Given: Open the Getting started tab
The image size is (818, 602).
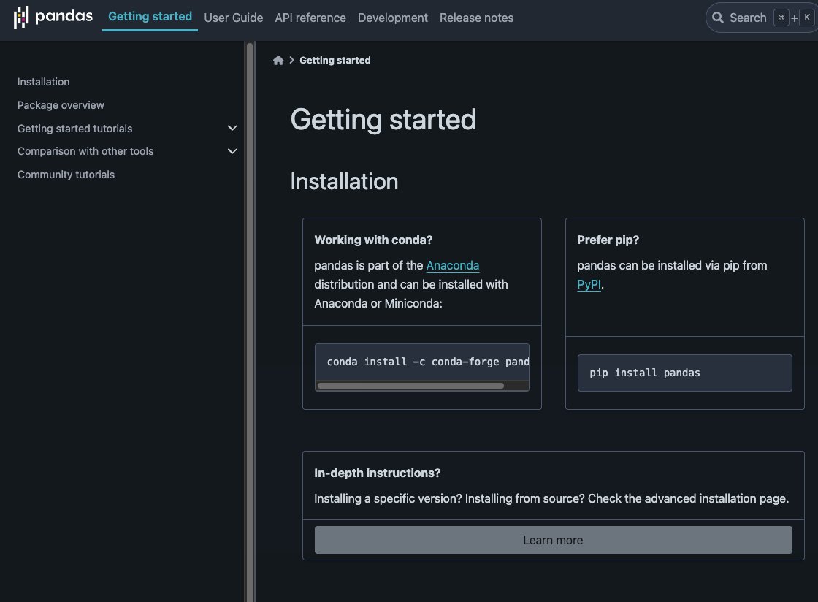Looking at the screenshot, I should [x=150, y=17].
